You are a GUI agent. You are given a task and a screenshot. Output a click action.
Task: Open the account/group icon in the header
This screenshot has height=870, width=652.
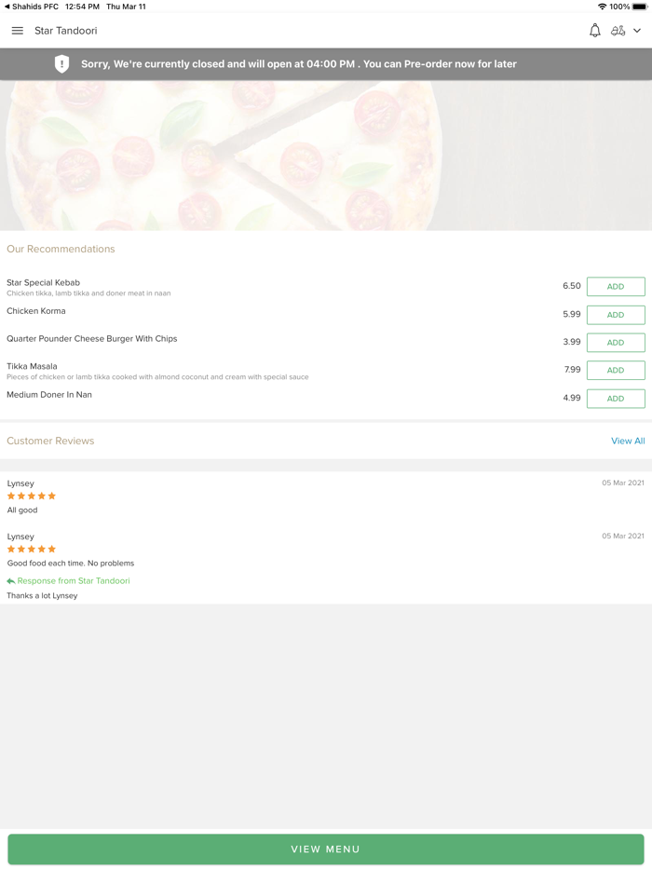[x=619, y=30]
